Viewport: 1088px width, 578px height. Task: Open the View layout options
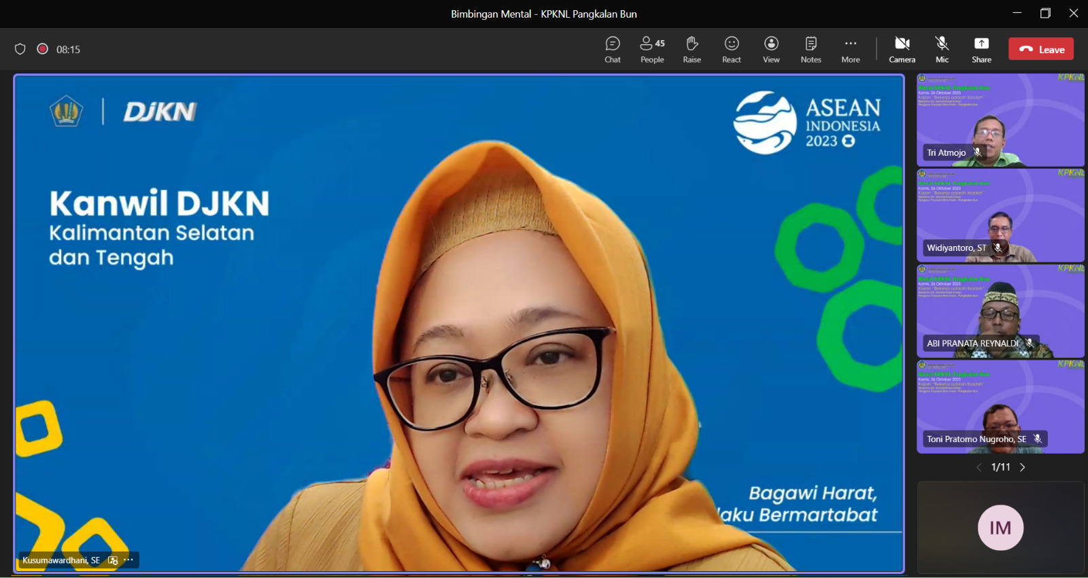pos(771,50)
